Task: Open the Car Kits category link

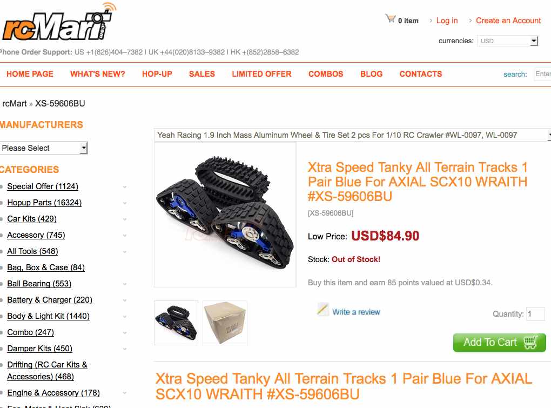Action: tap(32, 219)
